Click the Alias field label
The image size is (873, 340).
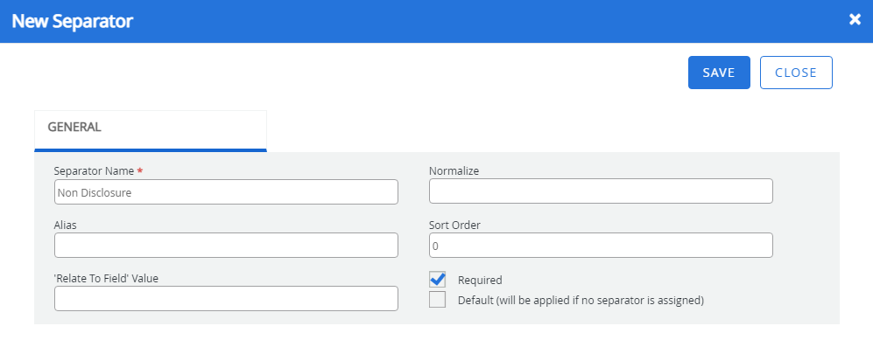[65, 225]
